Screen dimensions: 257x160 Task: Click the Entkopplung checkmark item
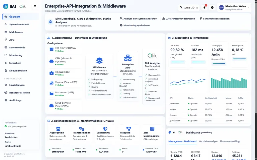(x=95, y=79)
